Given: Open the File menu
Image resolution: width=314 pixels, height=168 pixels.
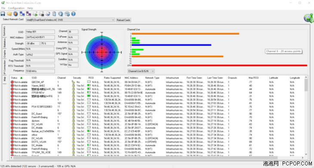Looking at the screenshot, I should [x=3, y=8].
